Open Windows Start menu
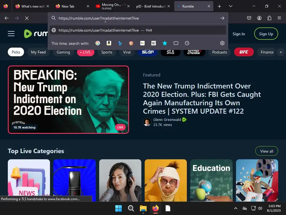Screen dimensions: 286x215 point(118,208)
